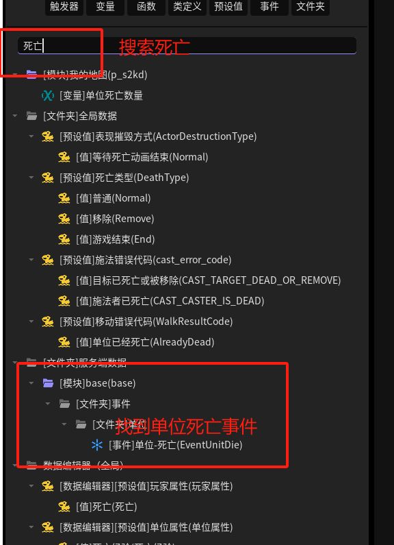Screen dimensions: 394x545
Task: Select the 函数 filter button
Action: click(x=146, y=7)
